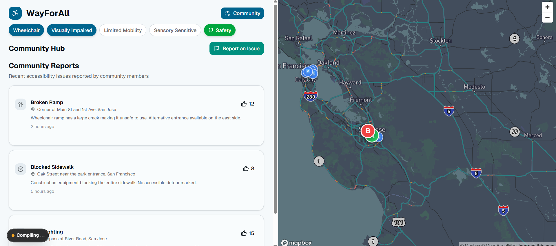This screenshot has width=556, height=246.
Task: Click location pin for Oak Street address
Action: 33,174
